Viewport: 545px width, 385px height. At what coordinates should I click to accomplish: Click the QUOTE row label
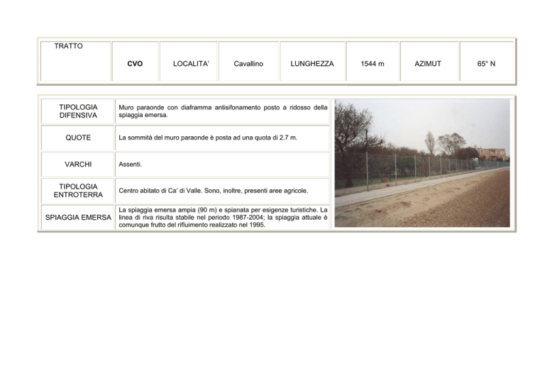click(77, 138)
